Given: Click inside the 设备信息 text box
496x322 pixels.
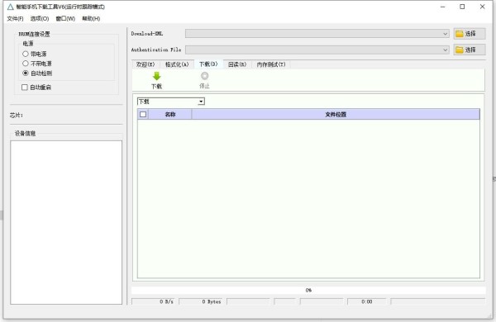Looking at the screenshot, I should pos(66,222).
